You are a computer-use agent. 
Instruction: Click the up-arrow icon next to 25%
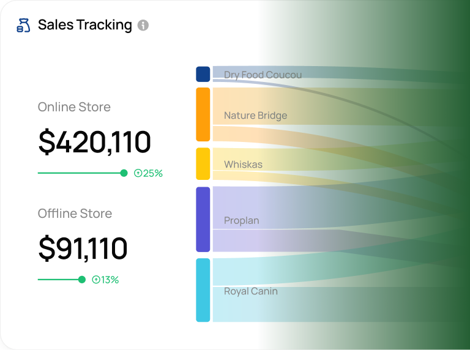click(x=138, y=173)
